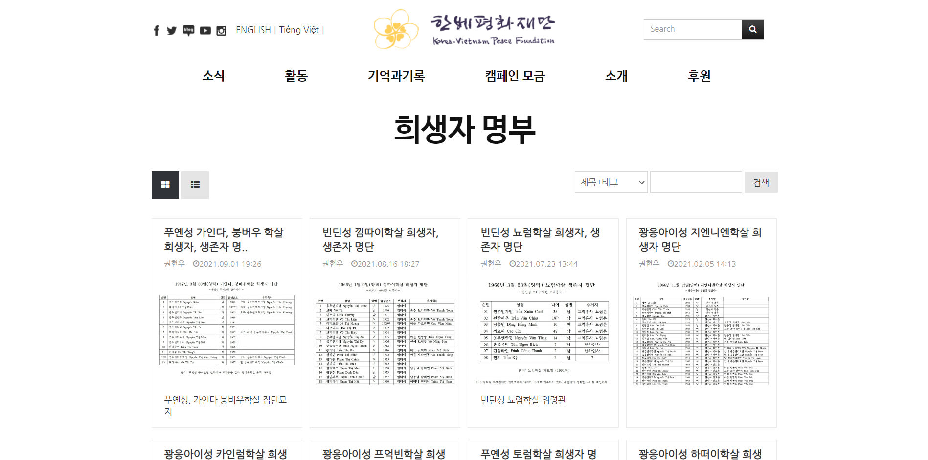Click the magnifier search button in header
This screenshot has width=928, height=460.
752,29
